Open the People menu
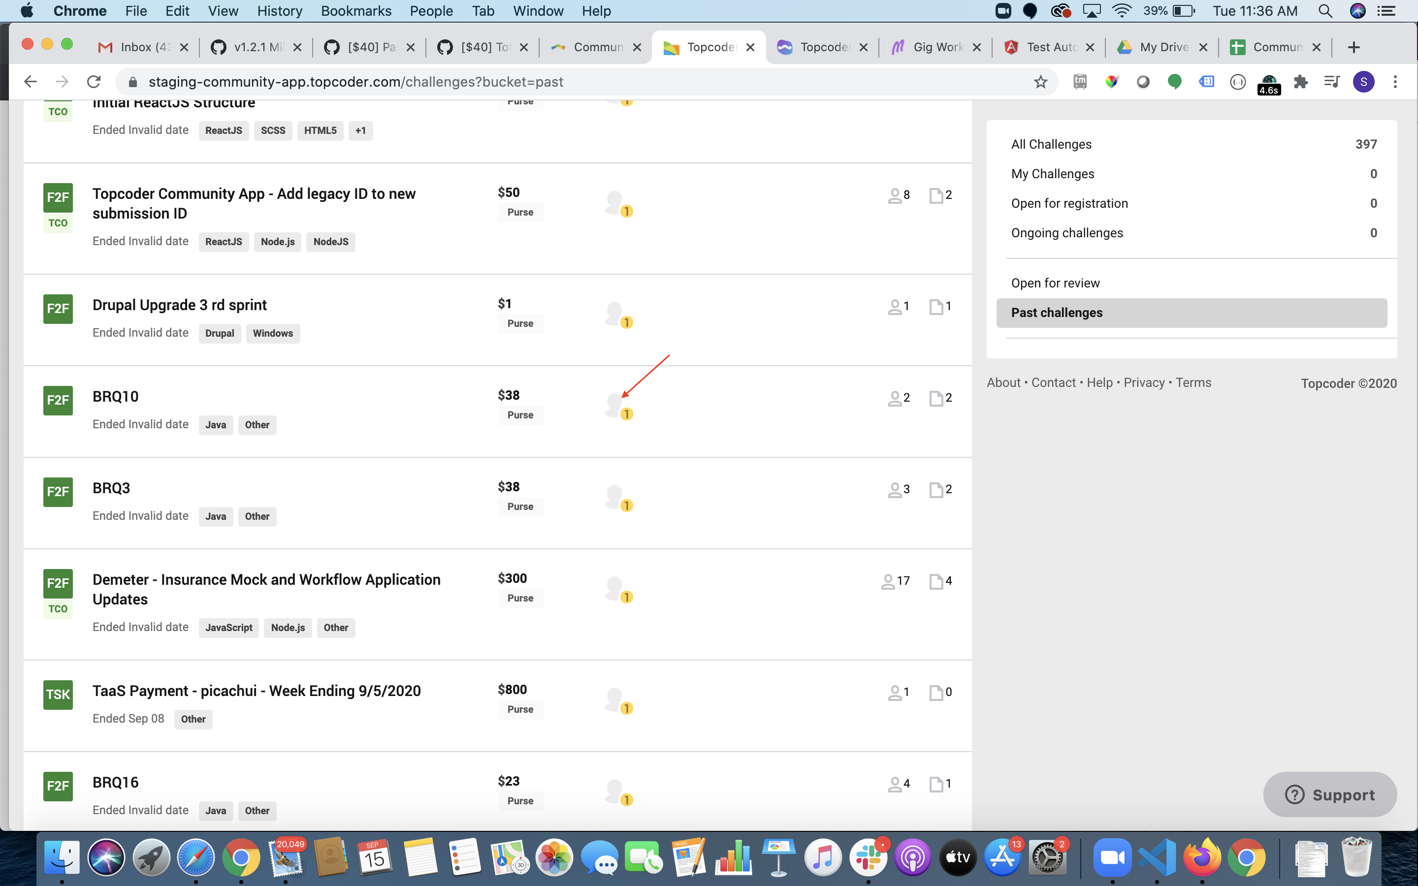 [x=431, y=10]
